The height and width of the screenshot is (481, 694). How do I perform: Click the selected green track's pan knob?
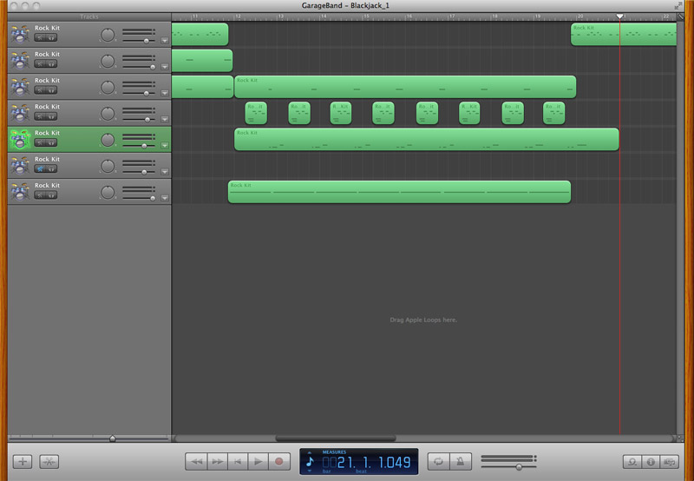(108, 140)
